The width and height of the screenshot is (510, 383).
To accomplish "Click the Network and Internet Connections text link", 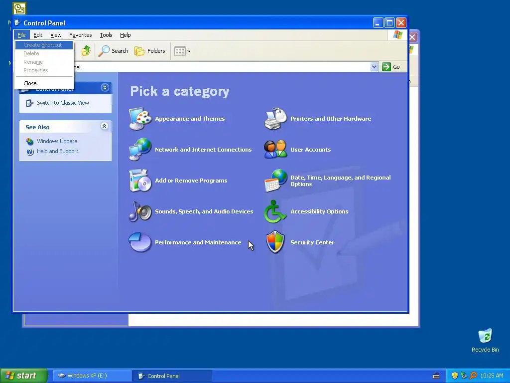I will [x=203, y=150].
